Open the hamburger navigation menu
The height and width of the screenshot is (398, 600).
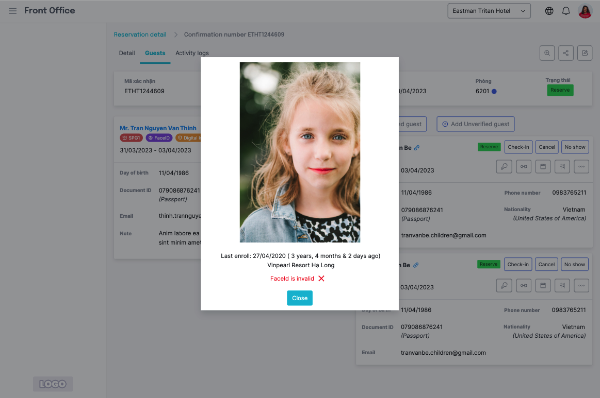pyautogui.click(x=13, y=11)
